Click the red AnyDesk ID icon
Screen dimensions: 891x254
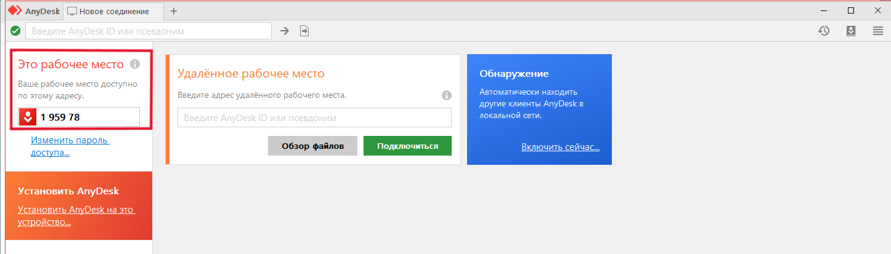click(x=27, y=117)
